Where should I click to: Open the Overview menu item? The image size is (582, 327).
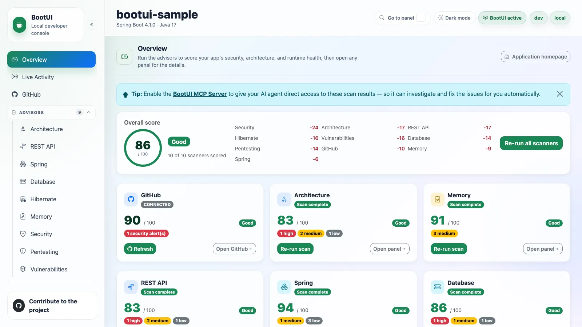51,60
